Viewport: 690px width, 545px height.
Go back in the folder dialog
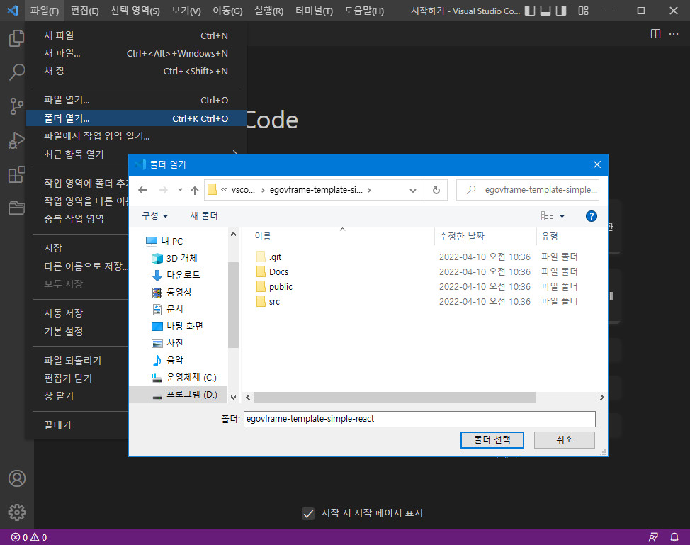pyautogui.click(x=142, y=190)
